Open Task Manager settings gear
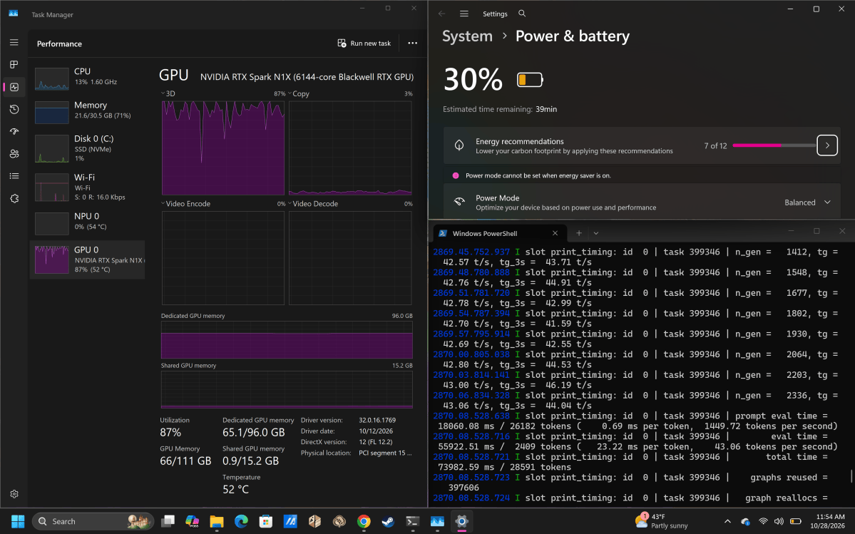This screenshot has height=534, width=855. tap(14, 494)
